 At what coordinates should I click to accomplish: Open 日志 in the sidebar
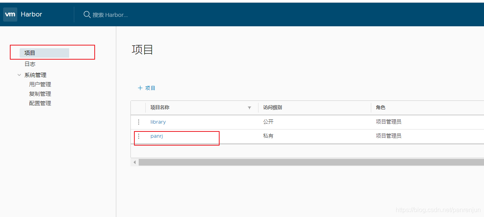click(30, 64)
